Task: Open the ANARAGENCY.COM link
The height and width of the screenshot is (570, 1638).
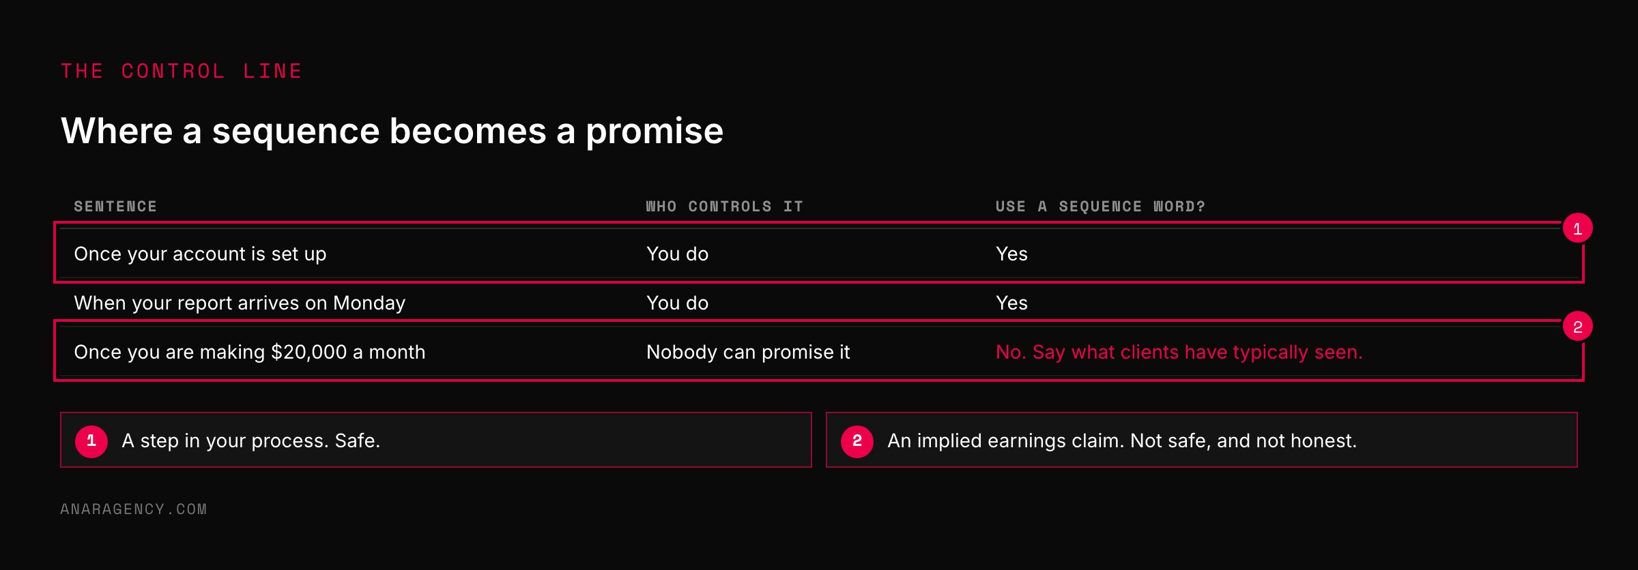Action: (134, 509)
